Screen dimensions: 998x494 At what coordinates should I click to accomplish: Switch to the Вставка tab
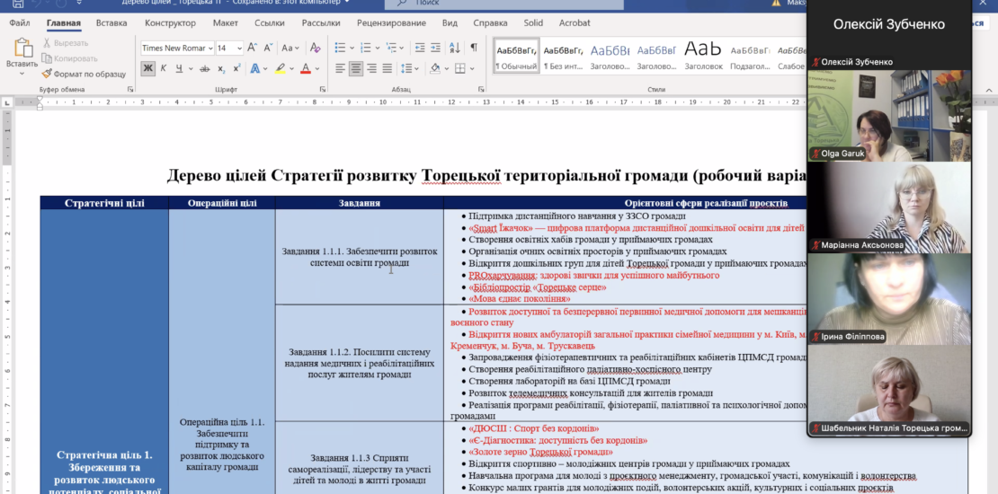[x=111, y=22]
